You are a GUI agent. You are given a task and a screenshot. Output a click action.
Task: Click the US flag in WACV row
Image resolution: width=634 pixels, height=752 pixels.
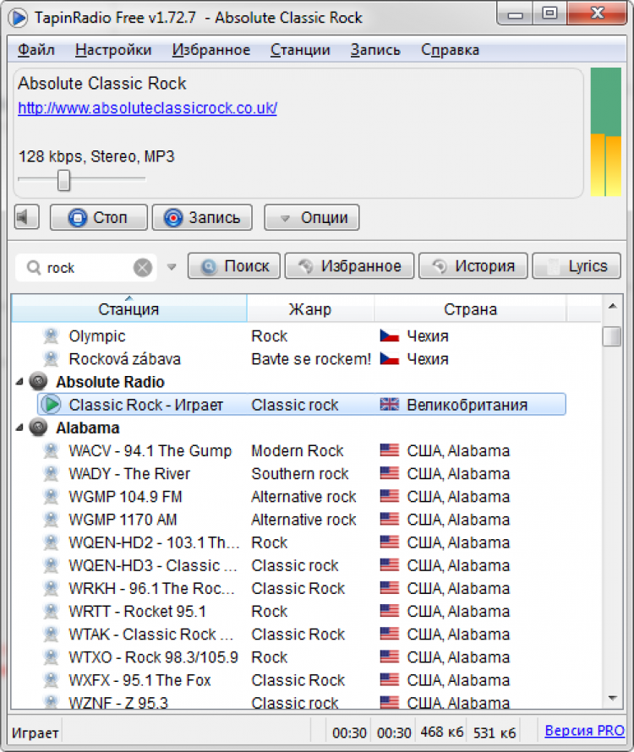[389, 450]
